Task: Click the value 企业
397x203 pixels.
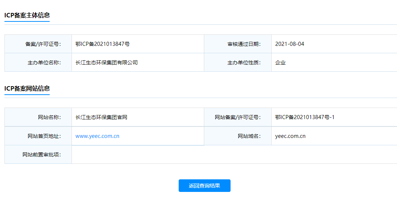Action: 281,62
